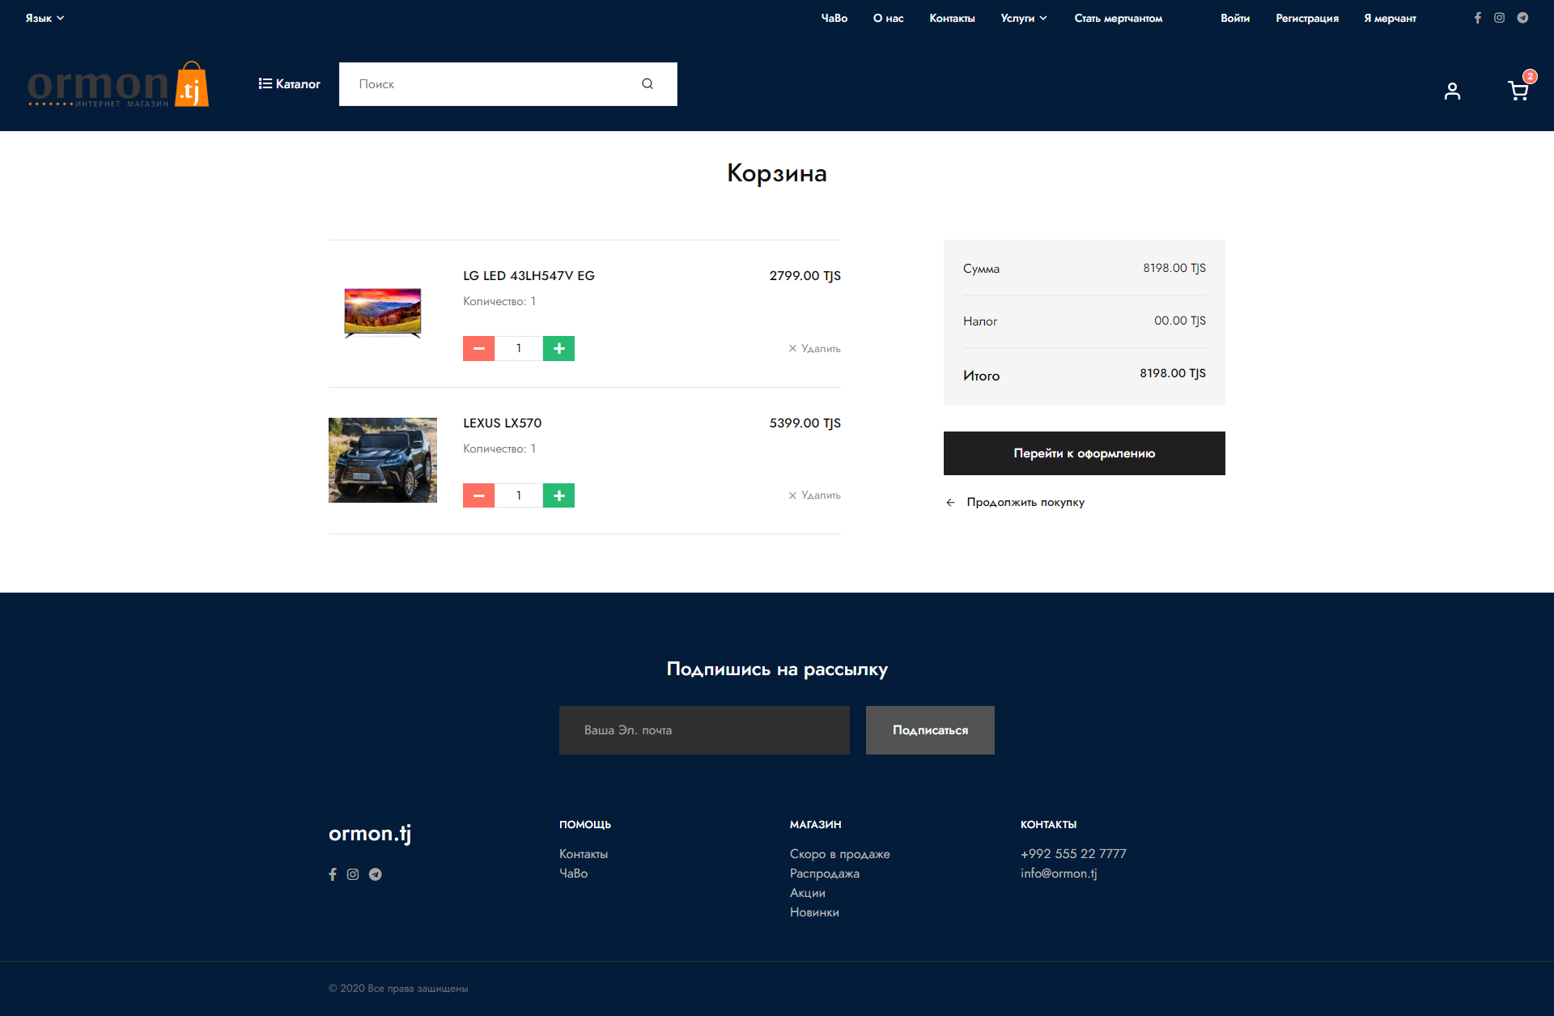Expand the Услуги dropdown menu
The width and height of the screenshot is (1554, 1016).
1023,18
